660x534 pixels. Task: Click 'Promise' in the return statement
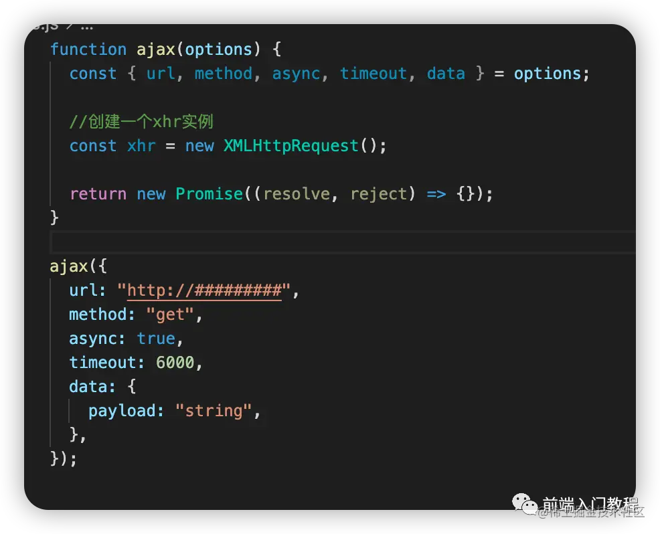click(210, 194)
